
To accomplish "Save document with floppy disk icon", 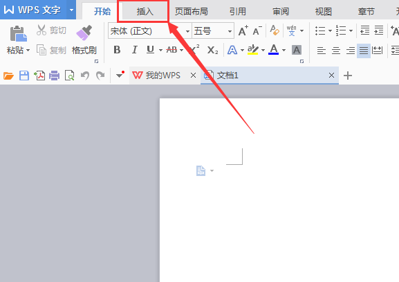I will click(24, 76).
